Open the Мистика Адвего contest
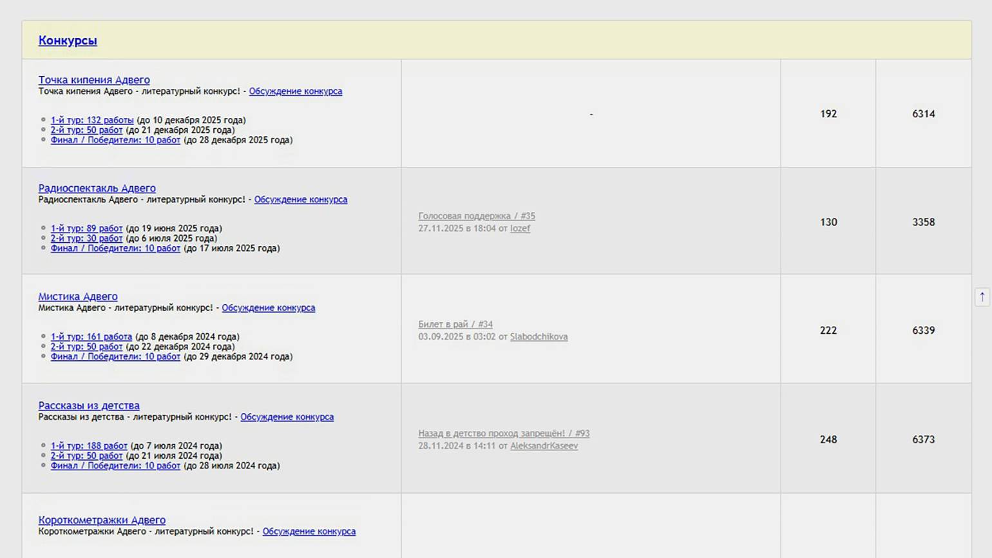Image resolution: width=992 pixels, height=558 pixels. (x=78, y=296)
